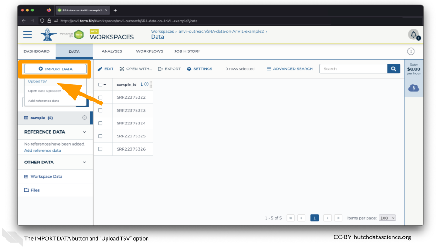Go to the first page
The width and height of the screenshot is (441, 248).
tap(290, 218)
